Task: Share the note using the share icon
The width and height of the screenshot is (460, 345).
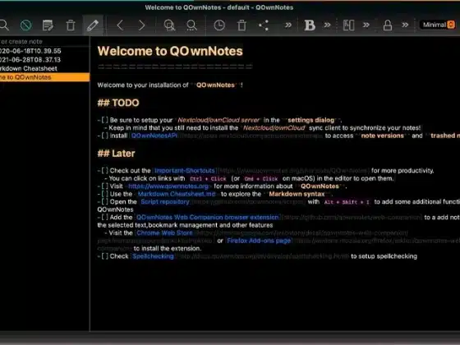Action: [x=264, y=25]
